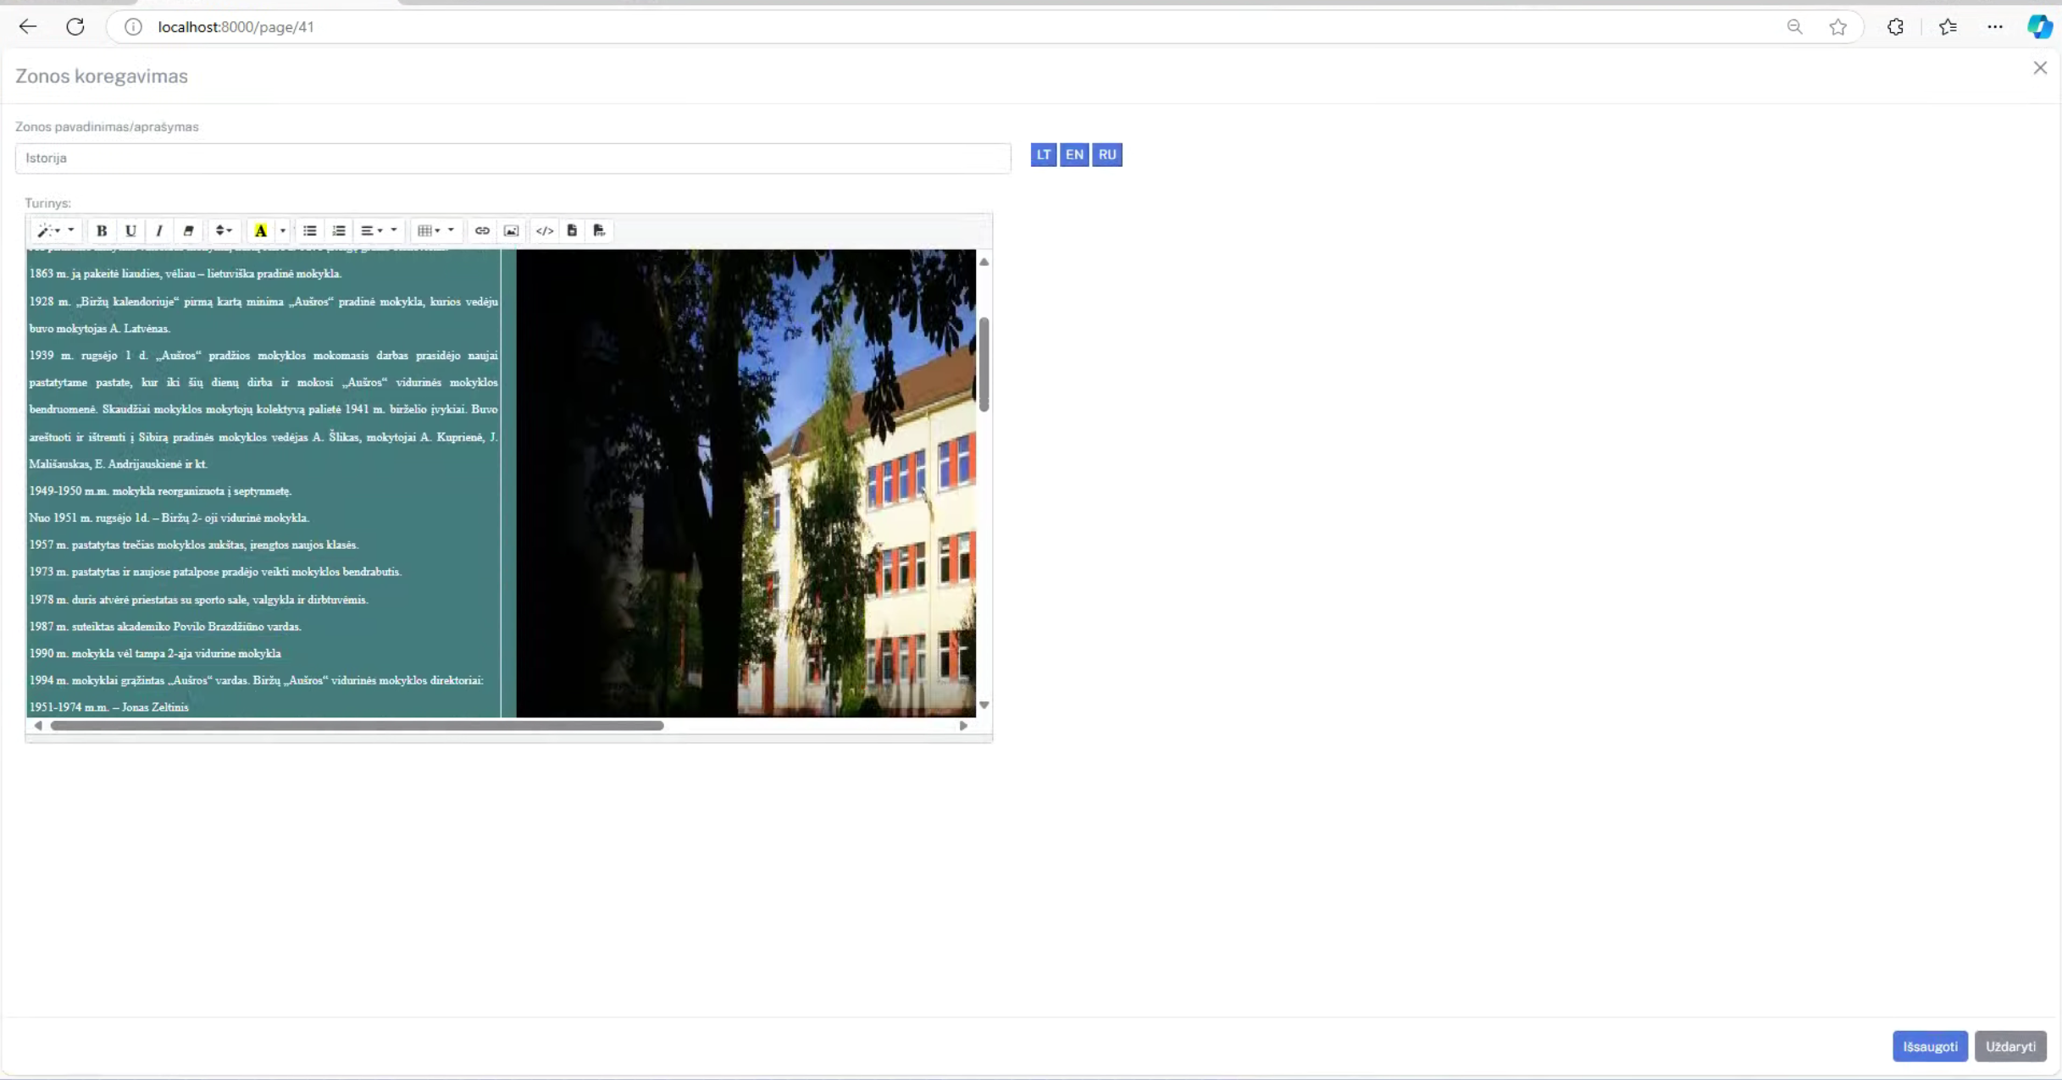This screenshot has height=1080, width=2062.
Task: Insert a numbered ordered list
Action: (339, 230)
